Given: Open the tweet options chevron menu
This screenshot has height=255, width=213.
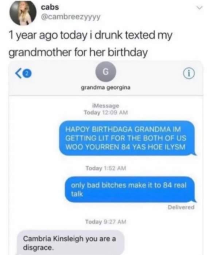Looking at the screenshot, I should point(200,7).
